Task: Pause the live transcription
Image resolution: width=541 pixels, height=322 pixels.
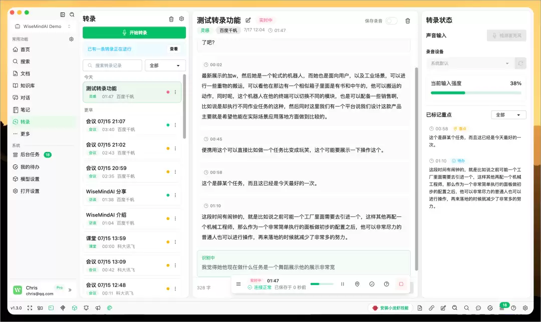Action: (x=343, y=284)
